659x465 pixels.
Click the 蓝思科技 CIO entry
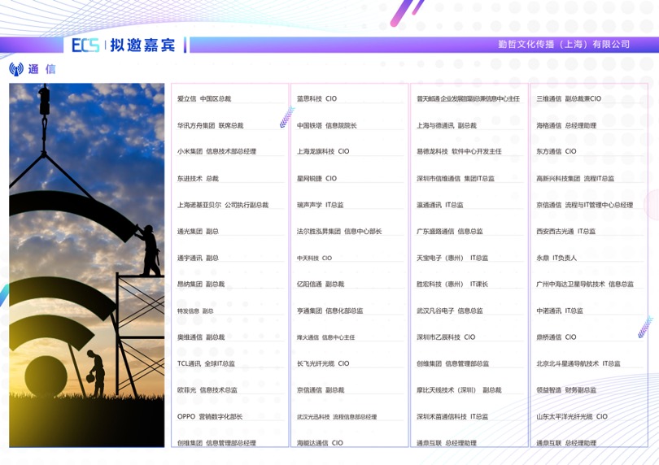317,98
